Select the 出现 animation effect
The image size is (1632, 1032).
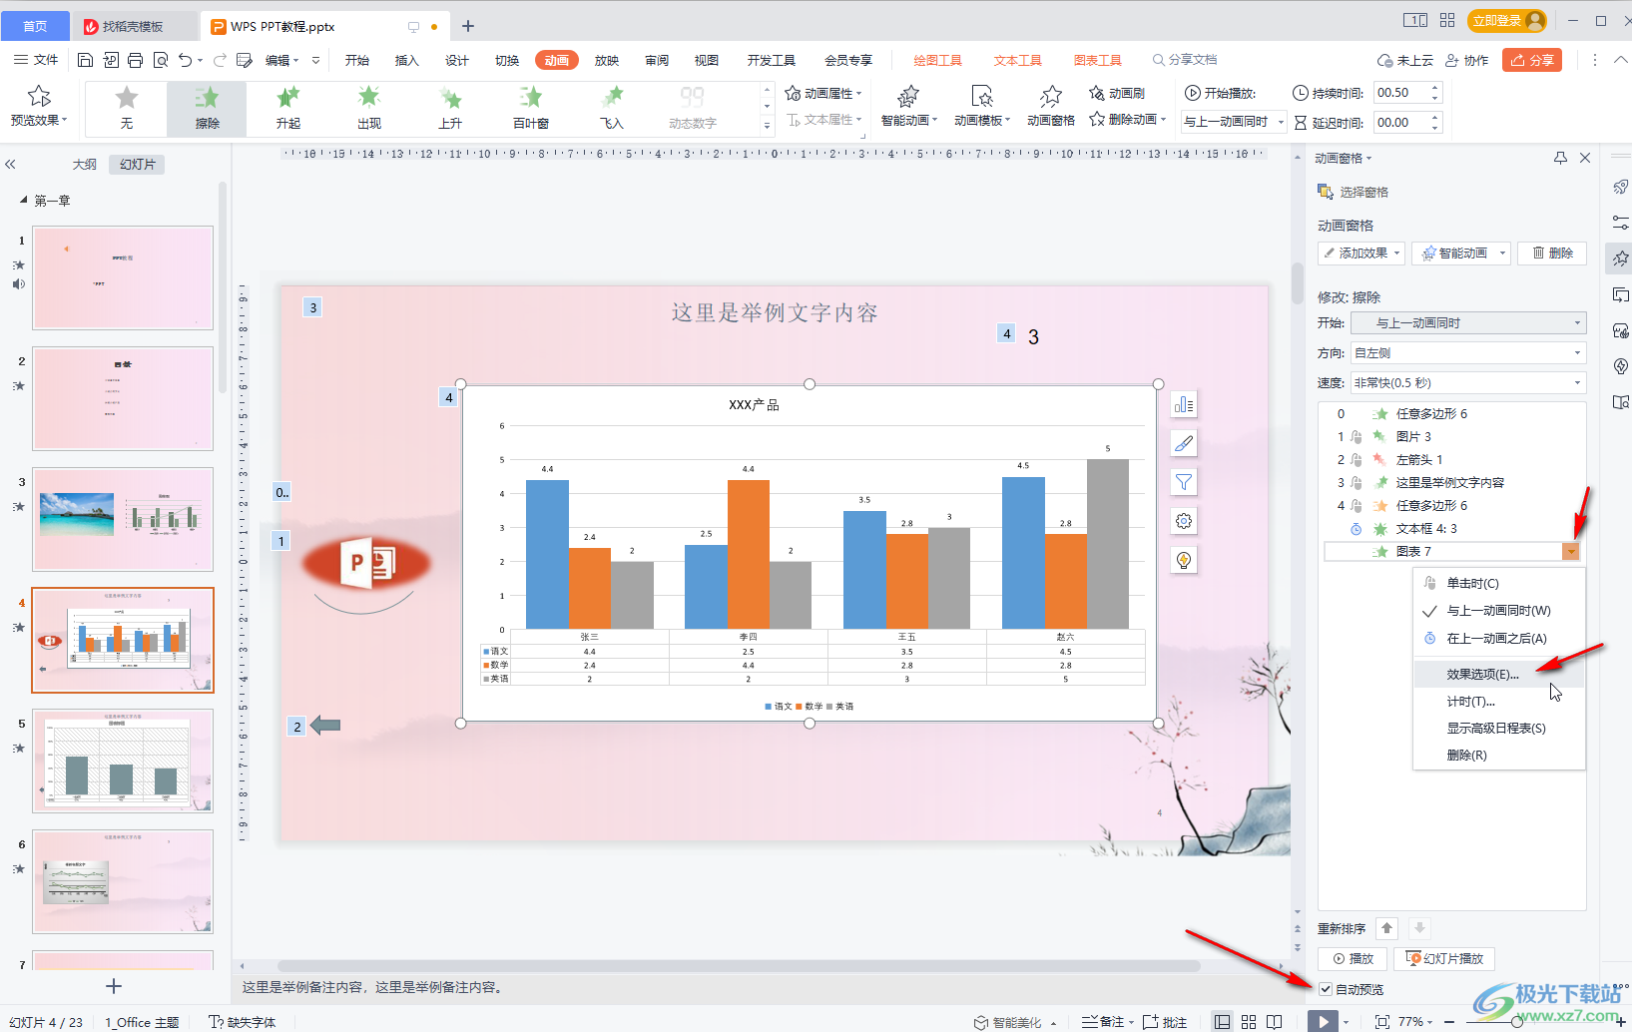pos(369,109)
